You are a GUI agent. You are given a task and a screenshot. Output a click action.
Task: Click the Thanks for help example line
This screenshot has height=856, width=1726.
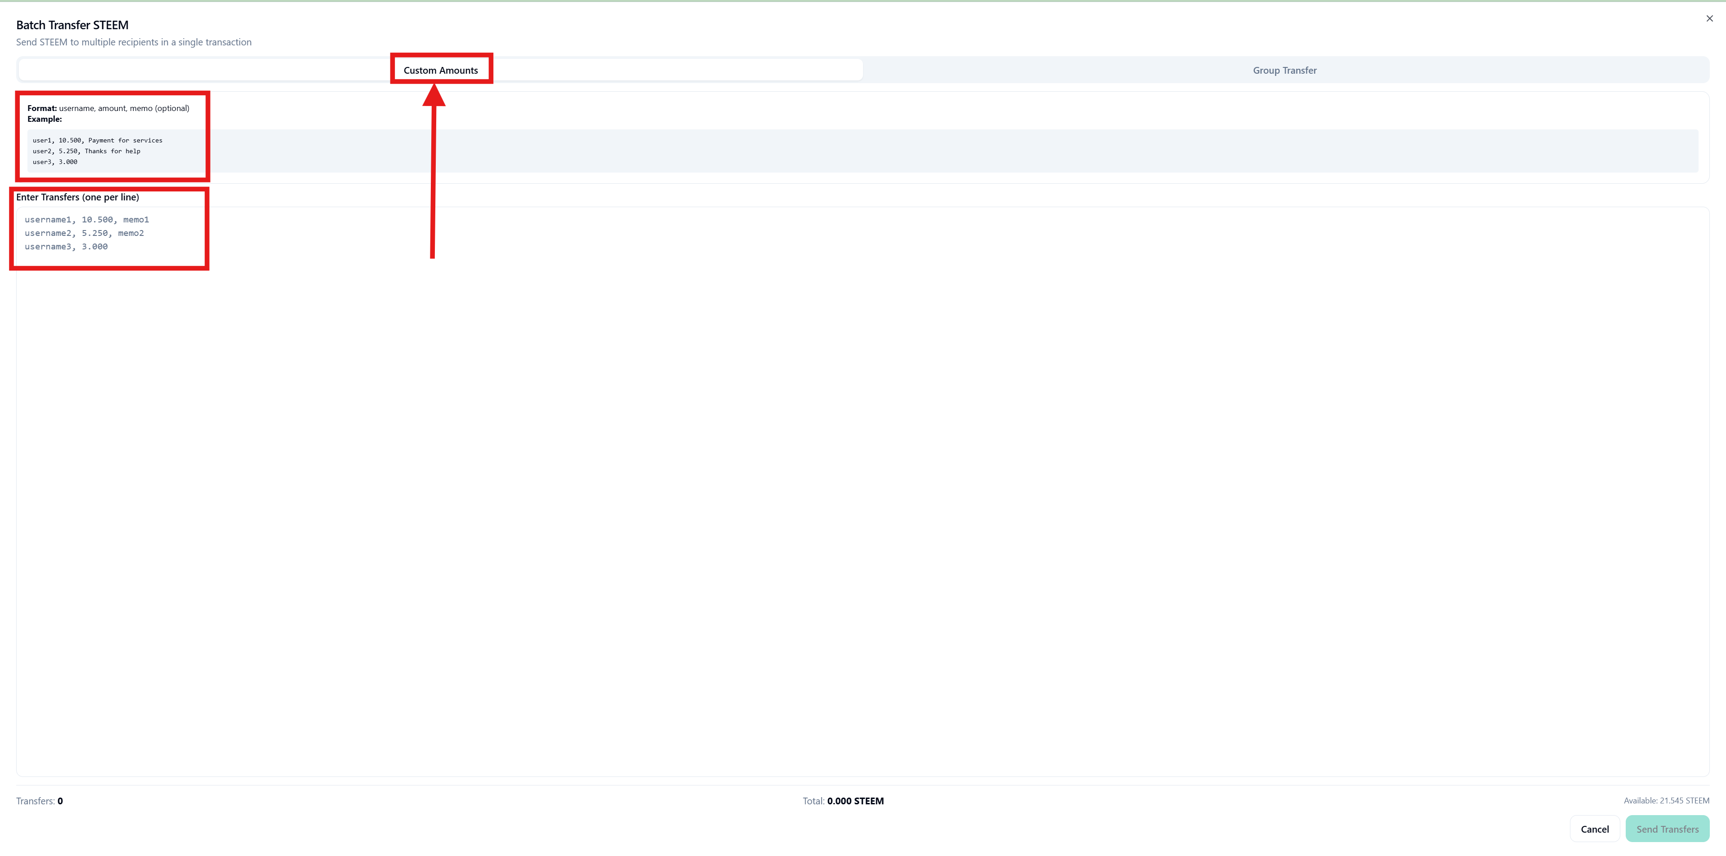(x=86, y=151)
